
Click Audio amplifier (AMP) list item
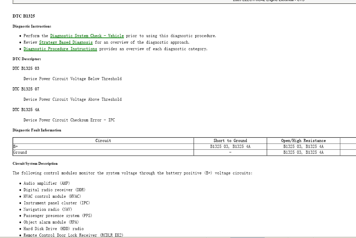(x=47, y=183)
